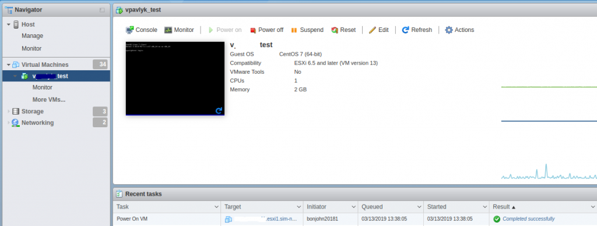Click the Monitor toolbar icon
The height and width of the screenshot is (226, 597).
tap(179, 30)
